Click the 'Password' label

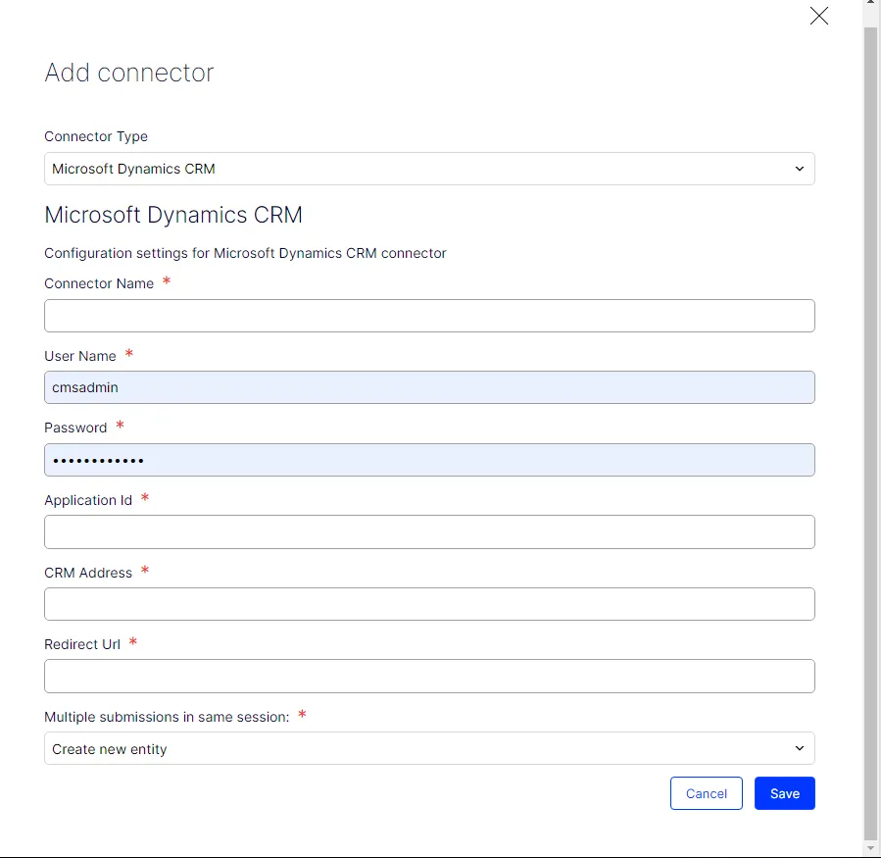coord(75,428)
